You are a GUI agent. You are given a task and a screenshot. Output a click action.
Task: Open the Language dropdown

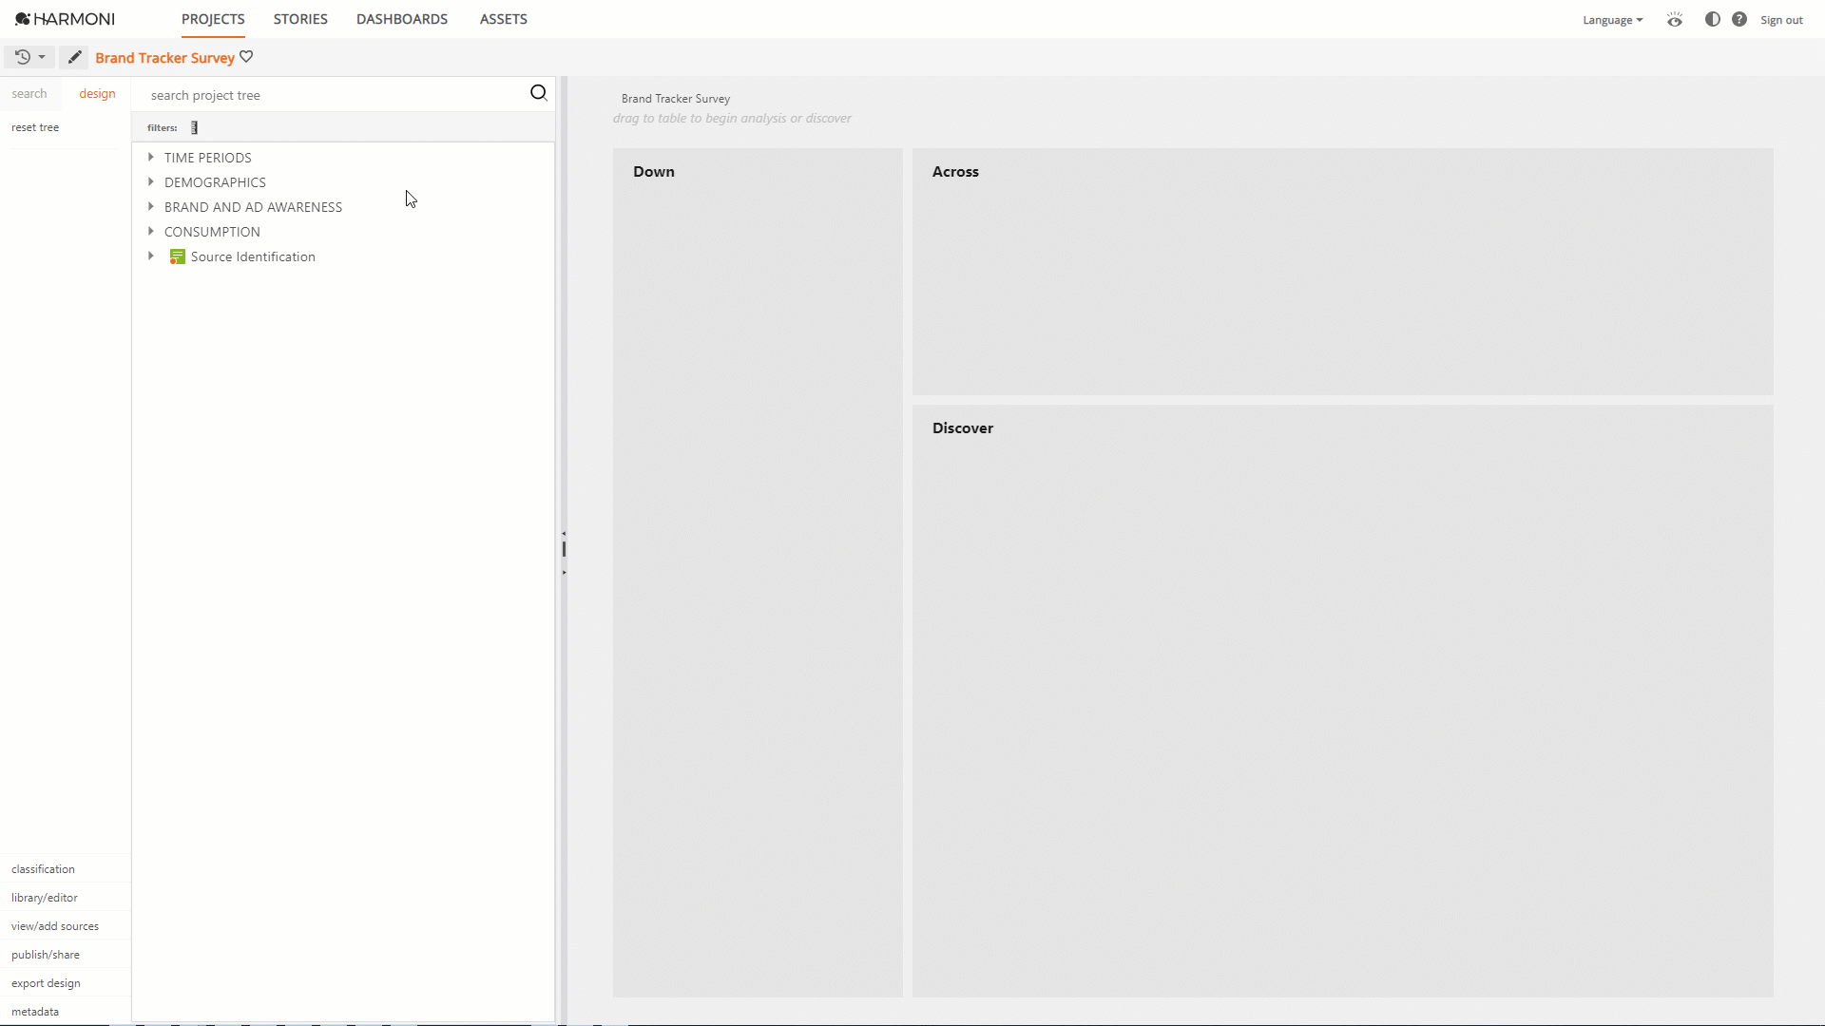click(1612, 20)
